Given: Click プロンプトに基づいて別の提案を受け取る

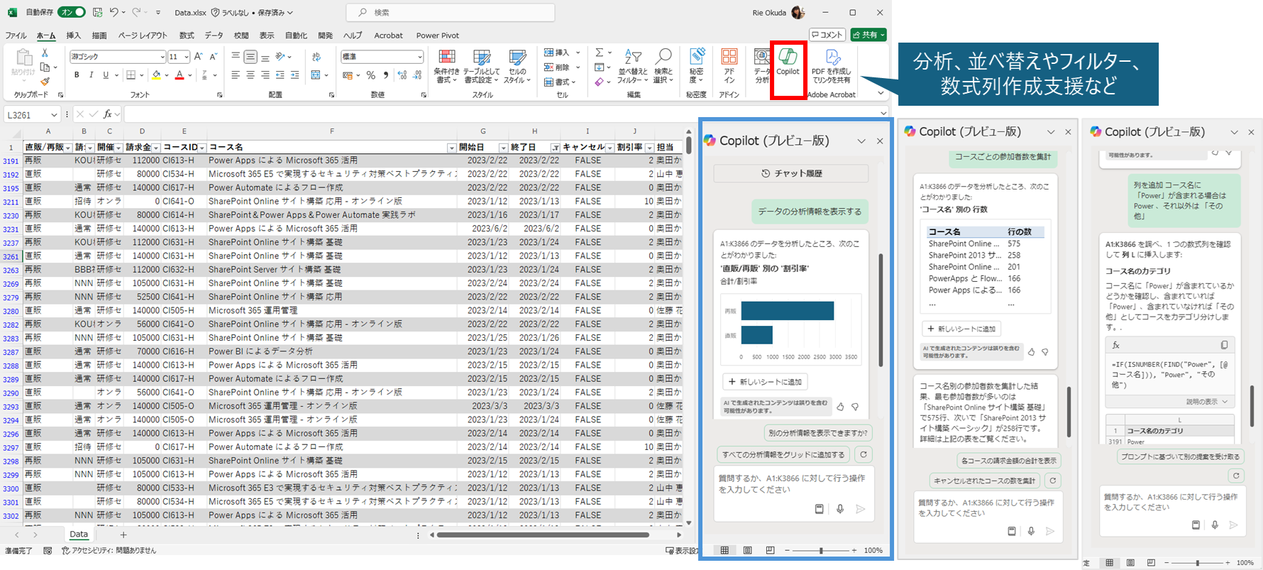Looking at the screenshot, I should (1179, 456).
